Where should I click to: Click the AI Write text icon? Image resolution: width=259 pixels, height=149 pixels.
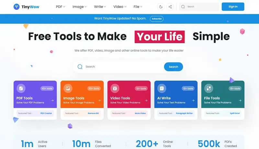[162, 88]
